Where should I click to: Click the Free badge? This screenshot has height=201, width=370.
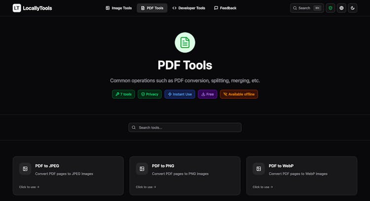click(x=207, y=94)
